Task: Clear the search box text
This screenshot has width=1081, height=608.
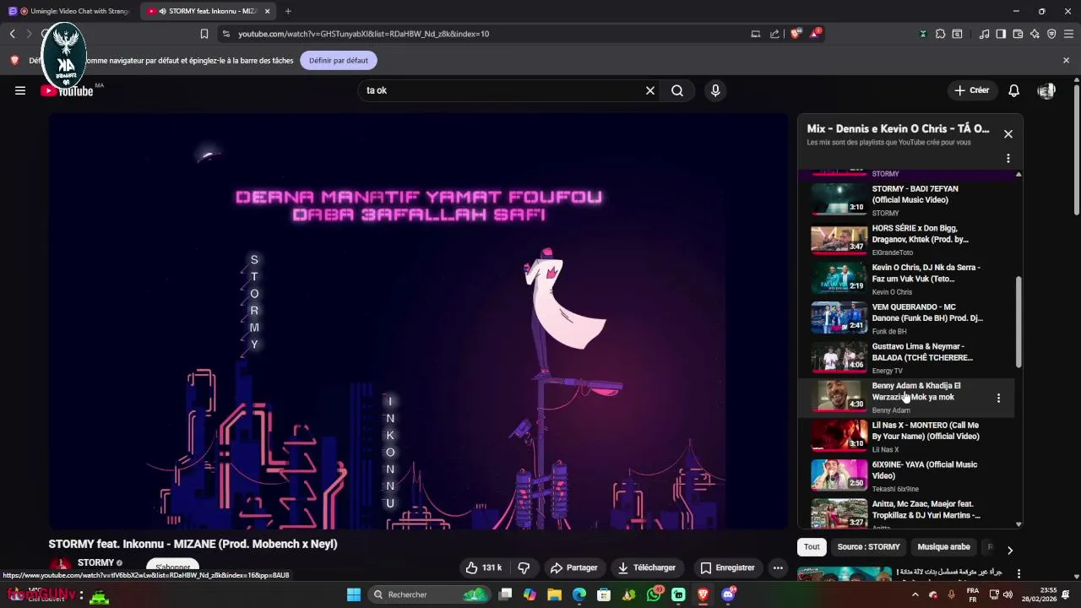Action: coord(650,90)
